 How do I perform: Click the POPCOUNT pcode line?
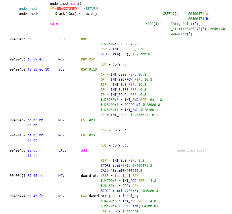(130, 105)
